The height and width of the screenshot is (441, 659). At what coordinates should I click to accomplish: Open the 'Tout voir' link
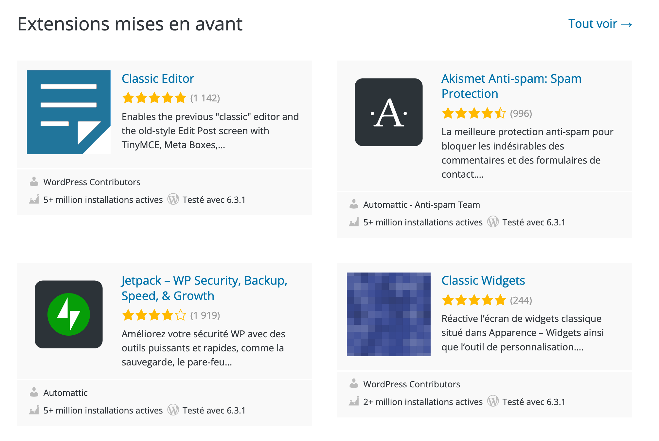(600, 24)
